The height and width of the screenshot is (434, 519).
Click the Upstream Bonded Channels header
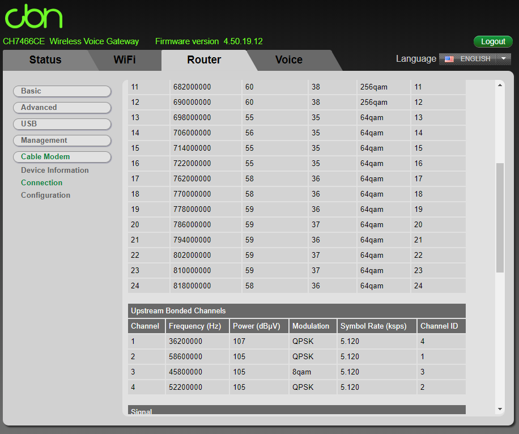(296, 311)
